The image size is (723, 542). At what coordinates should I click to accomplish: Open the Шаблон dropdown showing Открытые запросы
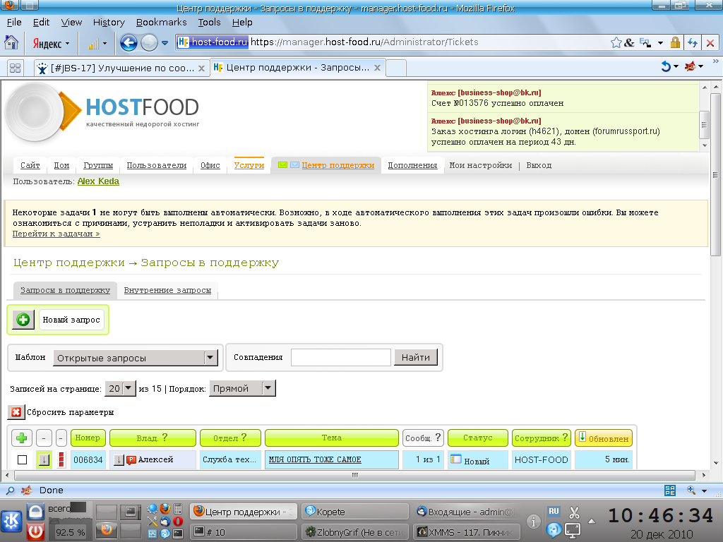click(x=135, y=358)
